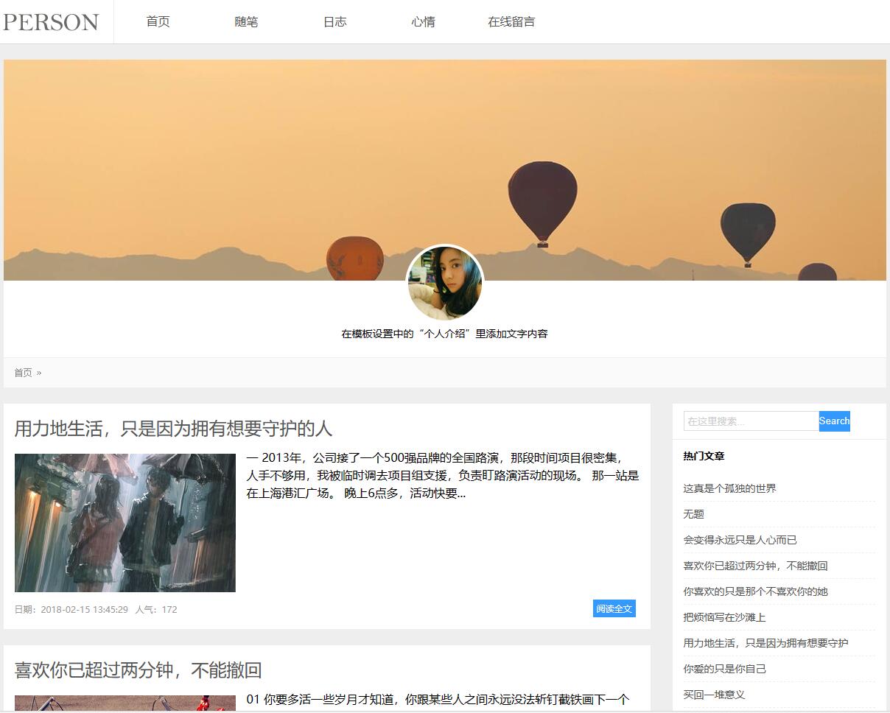890x713 pixels.
Task: Click the circular profile avatar photo
Action: pyautogui.click(x=445, y=284)
